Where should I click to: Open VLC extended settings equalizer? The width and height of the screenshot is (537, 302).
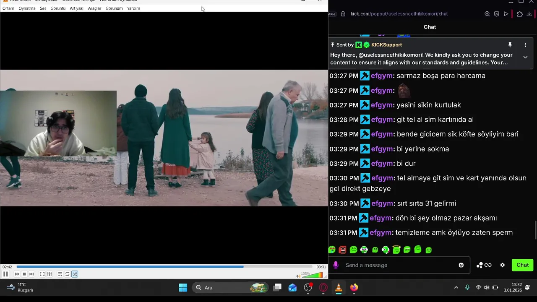[50, 274]
